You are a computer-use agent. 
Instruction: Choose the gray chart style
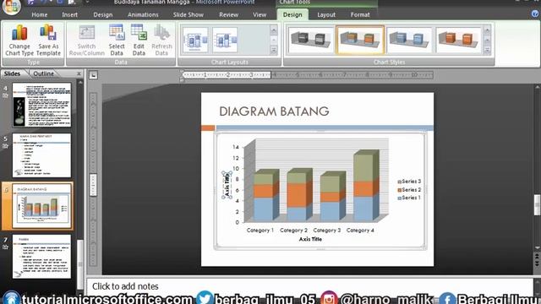[x=310, y=40]
